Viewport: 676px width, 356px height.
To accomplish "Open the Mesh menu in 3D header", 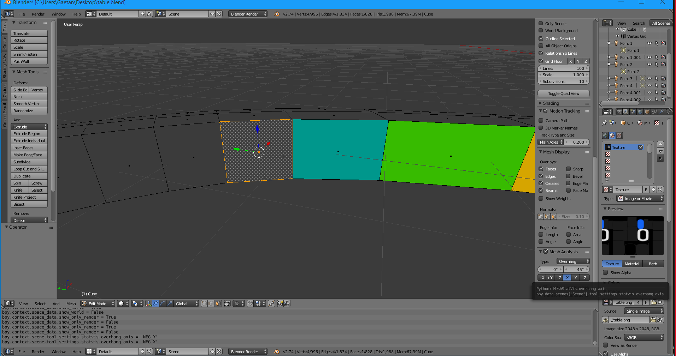I will click(71, 304).
